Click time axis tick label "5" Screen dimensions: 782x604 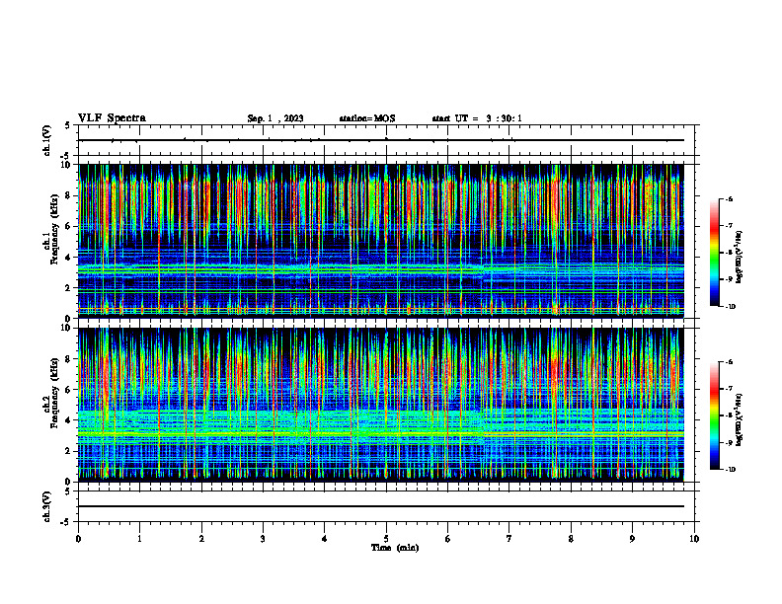[386, 539]
